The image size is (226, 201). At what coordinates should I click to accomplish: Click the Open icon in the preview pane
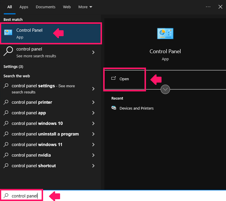[x=113, y=78]
